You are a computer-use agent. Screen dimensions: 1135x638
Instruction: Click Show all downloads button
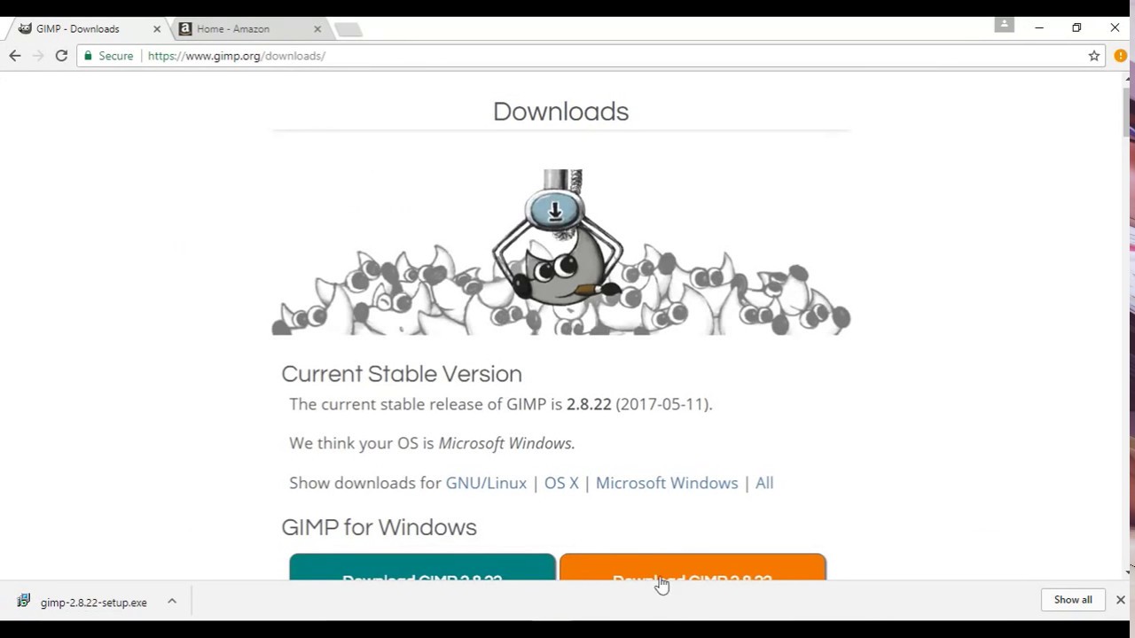point(1073,600)
